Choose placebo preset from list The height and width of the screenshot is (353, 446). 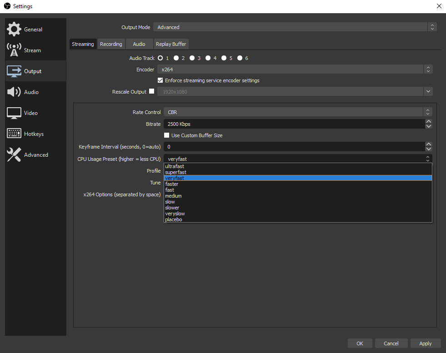click(x=298, y=219)
